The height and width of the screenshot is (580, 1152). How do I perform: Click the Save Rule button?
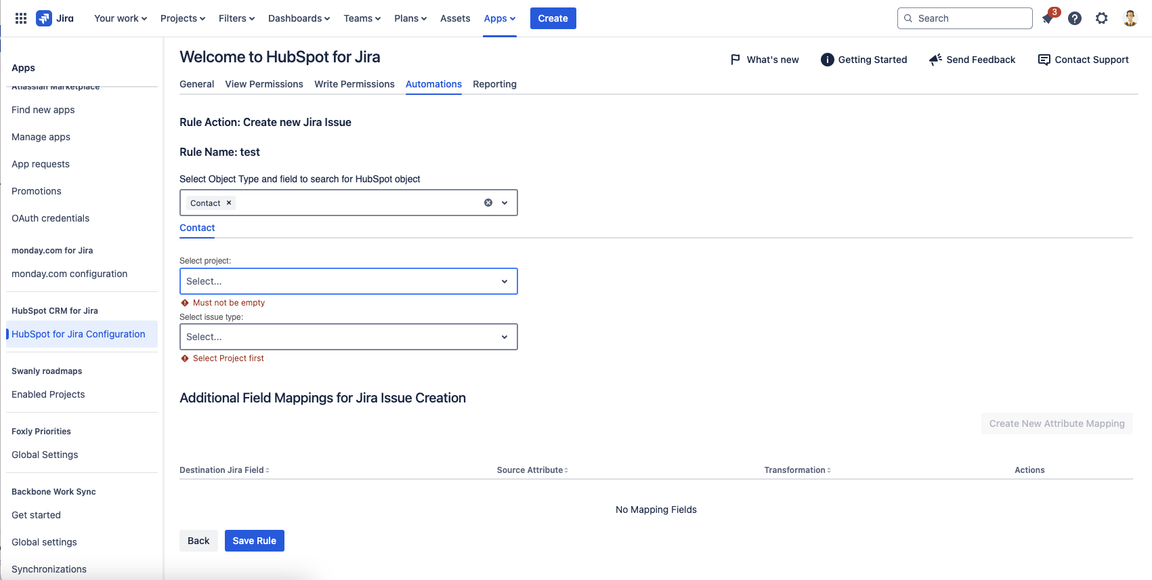coord(255,541)
